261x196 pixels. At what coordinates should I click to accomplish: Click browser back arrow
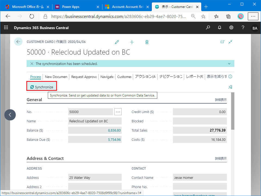point(8,16)
